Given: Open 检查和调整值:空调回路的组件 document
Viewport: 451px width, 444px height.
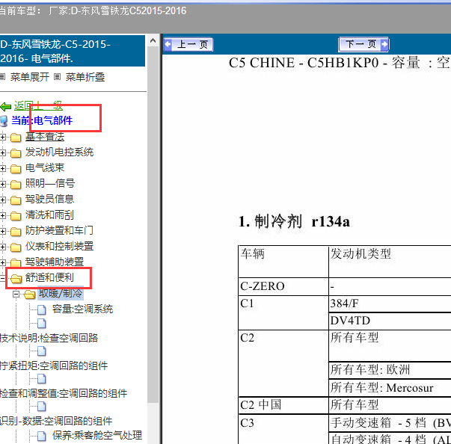Looking at the screenshot, I should (64, 394).
